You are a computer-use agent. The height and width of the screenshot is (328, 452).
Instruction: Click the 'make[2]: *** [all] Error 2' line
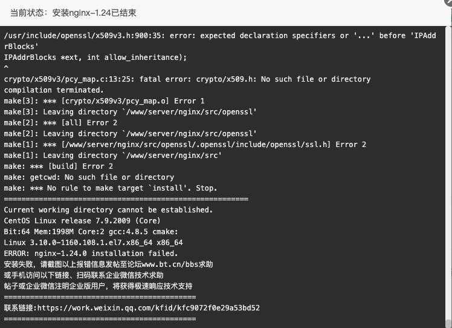pos(60,123)
